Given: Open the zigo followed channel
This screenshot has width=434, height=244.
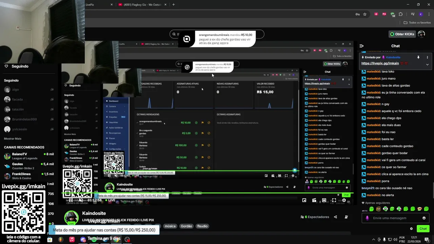Looking at the screenshot, I should [29, 89].
